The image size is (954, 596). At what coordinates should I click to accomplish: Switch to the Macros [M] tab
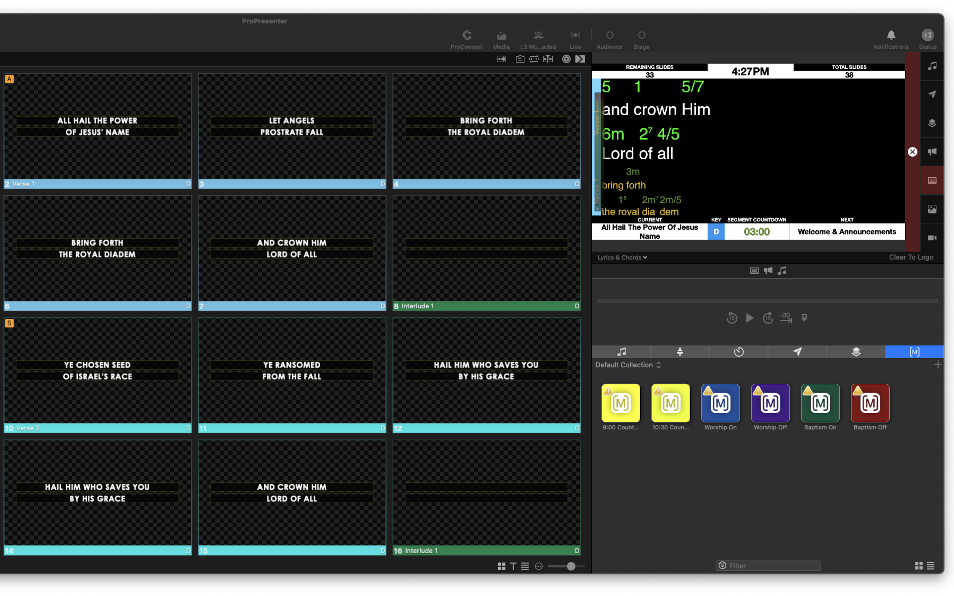[914, 352]
